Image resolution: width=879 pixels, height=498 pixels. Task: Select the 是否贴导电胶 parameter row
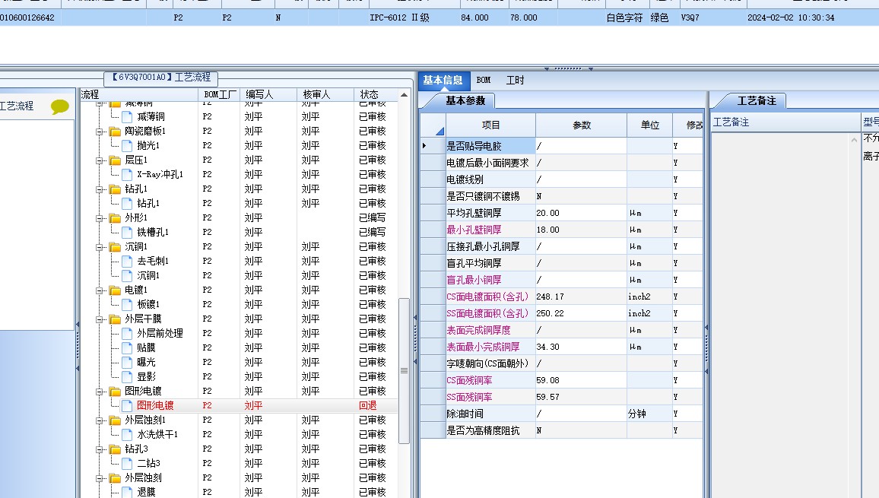pos(561,146)
